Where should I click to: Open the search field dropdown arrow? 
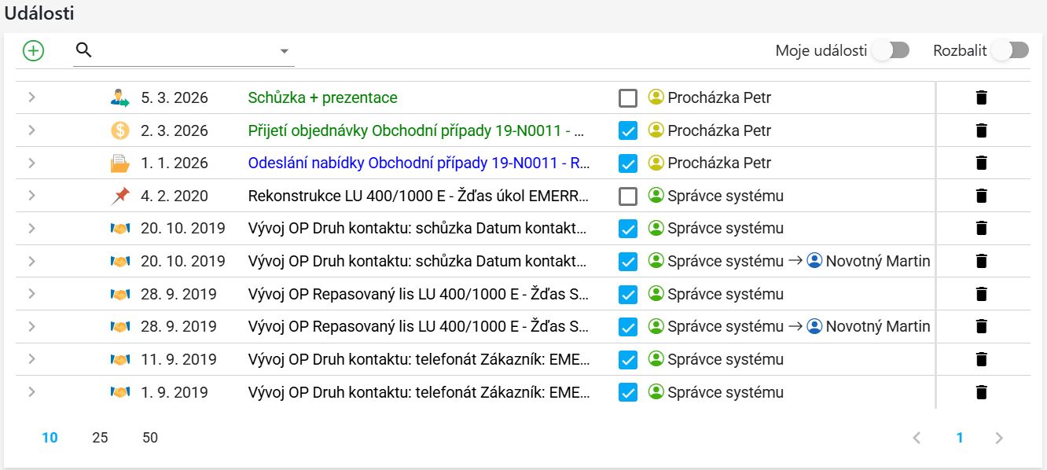click(284, 52)
